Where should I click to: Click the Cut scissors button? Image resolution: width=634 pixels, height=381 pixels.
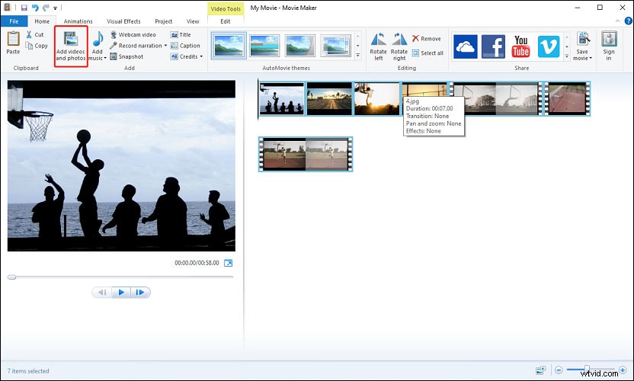pos(35,35)
